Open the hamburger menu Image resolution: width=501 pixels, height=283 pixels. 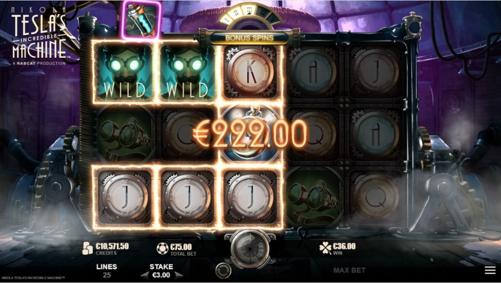(490, 270)
